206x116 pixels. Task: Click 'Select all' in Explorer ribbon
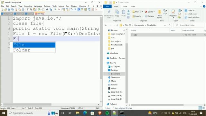[190, 11]
